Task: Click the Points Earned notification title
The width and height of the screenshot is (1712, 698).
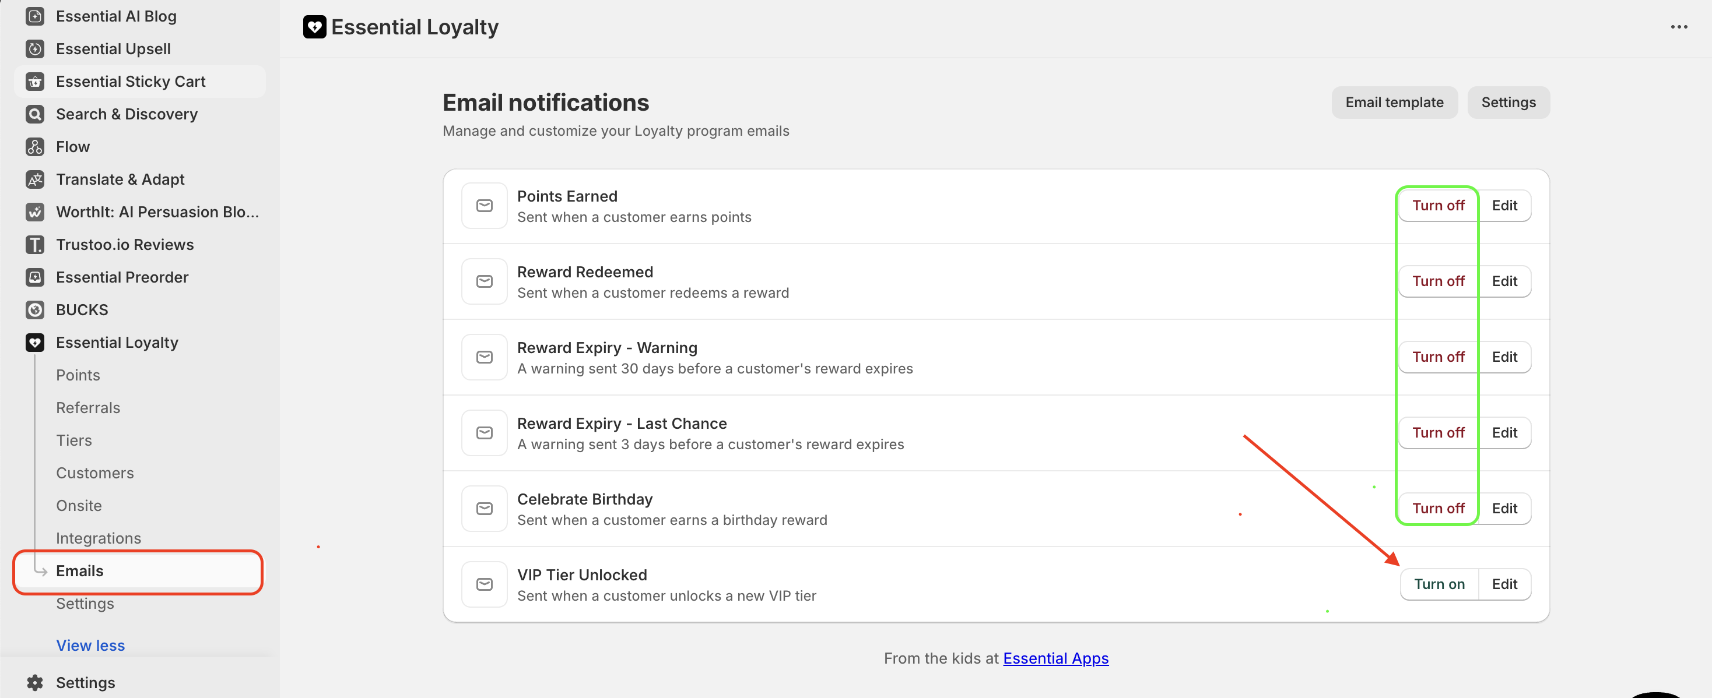Action: coord(567,196)
